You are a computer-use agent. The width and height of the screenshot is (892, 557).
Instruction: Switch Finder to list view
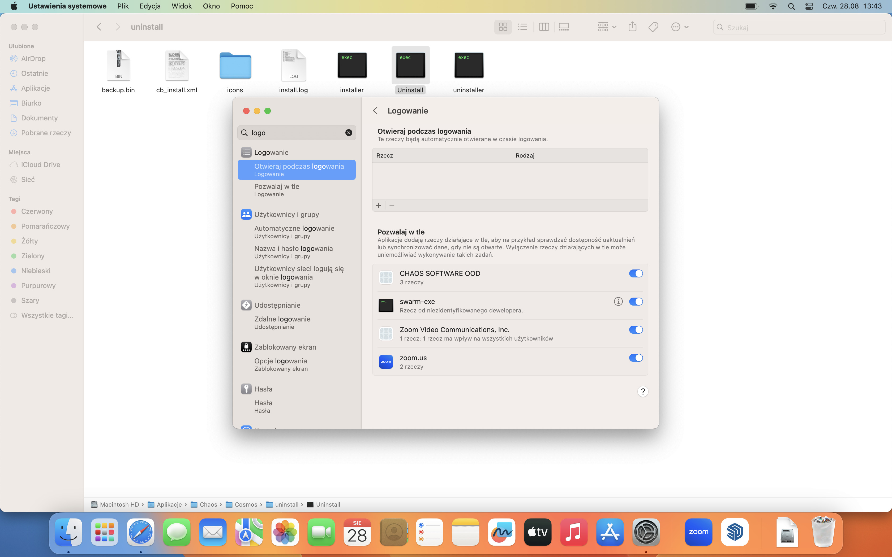[x=522, y=27]
